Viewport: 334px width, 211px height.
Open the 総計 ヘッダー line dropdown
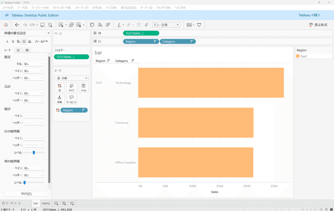click(x=34, y=123)
